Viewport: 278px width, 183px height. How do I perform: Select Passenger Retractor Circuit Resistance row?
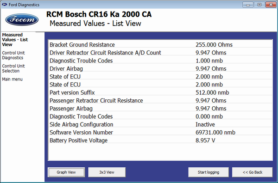tap(160, 101)
